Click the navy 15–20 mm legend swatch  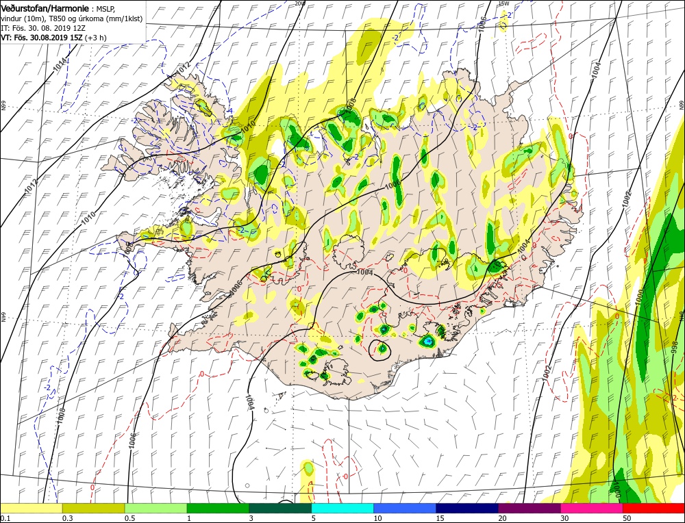click(467, 508)
